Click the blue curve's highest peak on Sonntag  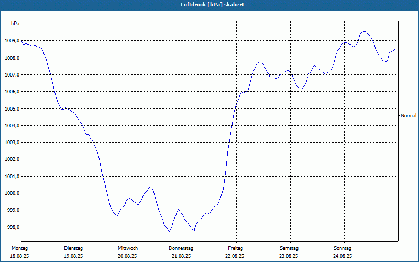coord(365,31)
